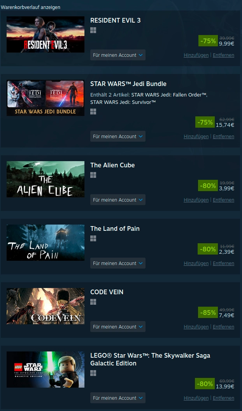242x411 pixels.
Task: Click 'Warenkorbverlauf anzeigen' link at top
Action: click(30, 7)
